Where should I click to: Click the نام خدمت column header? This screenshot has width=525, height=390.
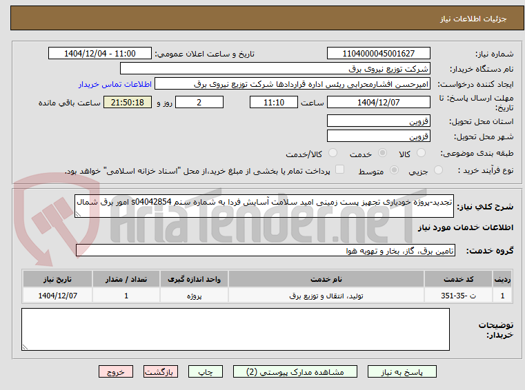(x=326, y=279)
